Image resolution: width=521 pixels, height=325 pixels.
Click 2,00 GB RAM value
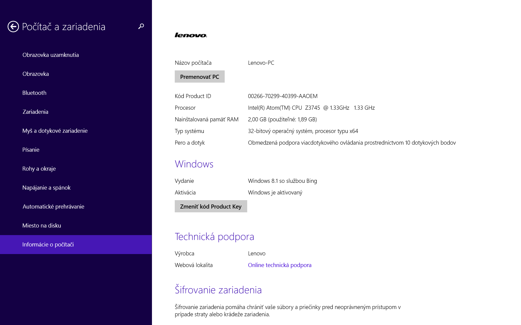pyautogui.click(x=282, y=119)
